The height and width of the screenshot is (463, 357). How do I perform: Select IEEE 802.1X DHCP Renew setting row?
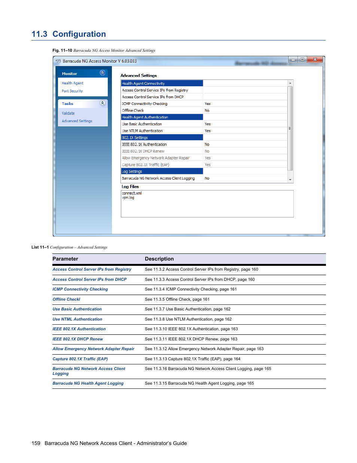coord(204,151)
